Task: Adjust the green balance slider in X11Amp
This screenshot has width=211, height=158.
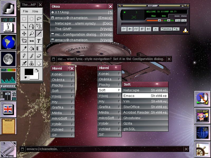Action: pos(169,21)
